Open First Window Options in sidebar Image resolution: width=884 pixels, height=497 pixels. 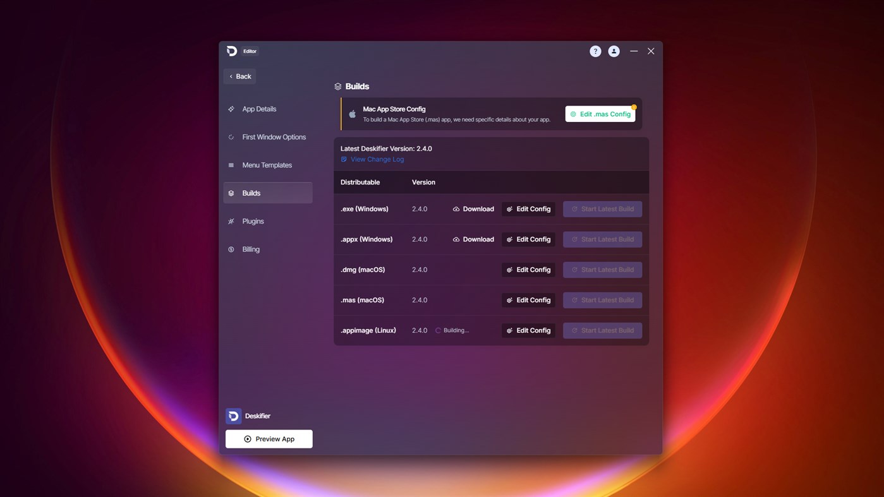coord(268,137)
